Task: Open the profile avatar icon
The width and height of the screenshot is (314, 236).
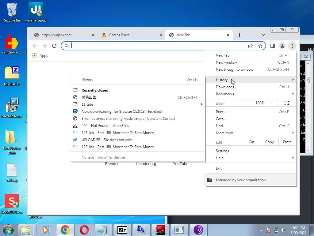Action: coord(282,46)
